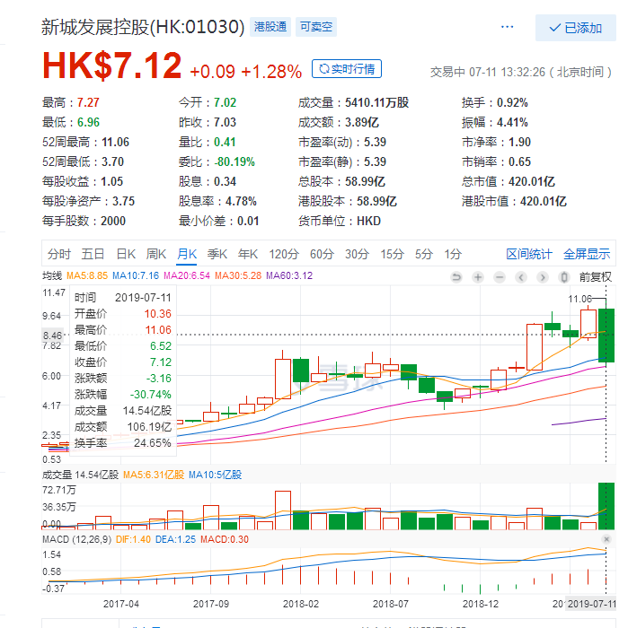Click the 实时行情 refresh button
Image resolution: width=628 pixels, height=628 pixels.
click(x=347, y=69)
